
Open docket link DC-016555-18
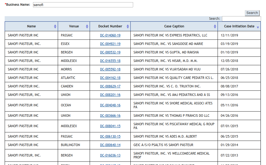coord(110,61)
